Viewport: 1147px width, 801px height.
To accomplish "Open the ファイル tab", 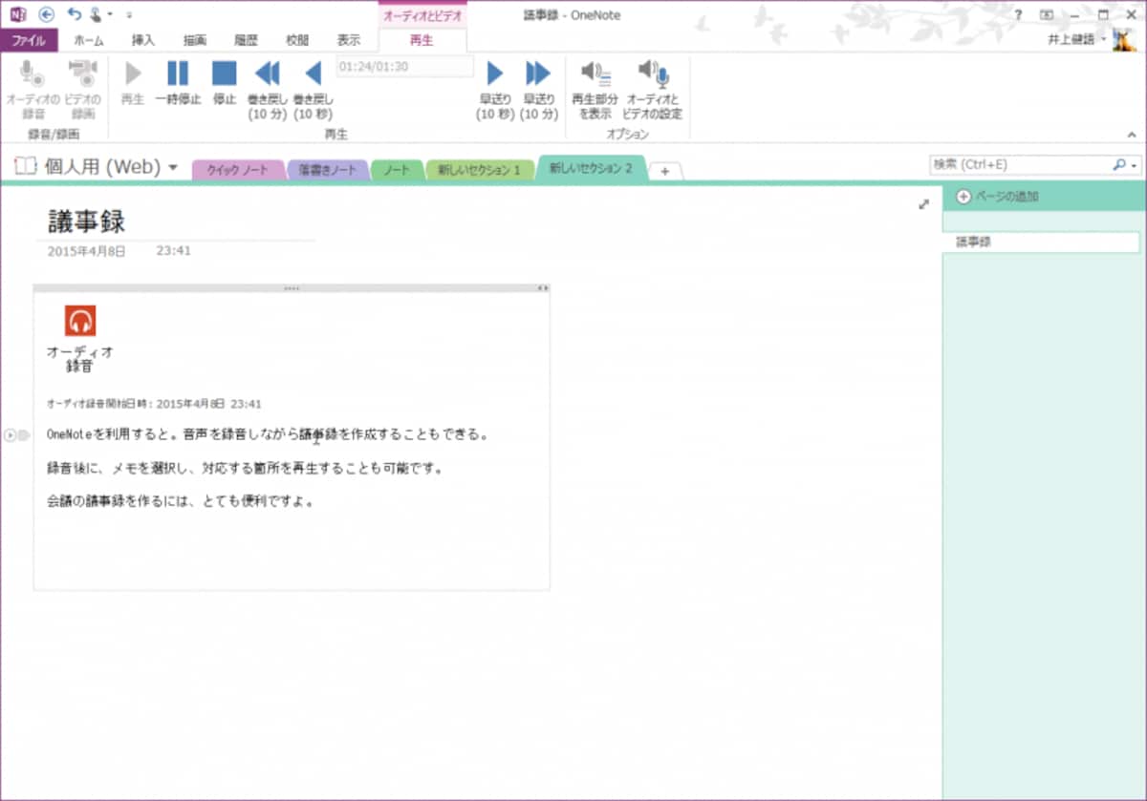I will point(30,40).
